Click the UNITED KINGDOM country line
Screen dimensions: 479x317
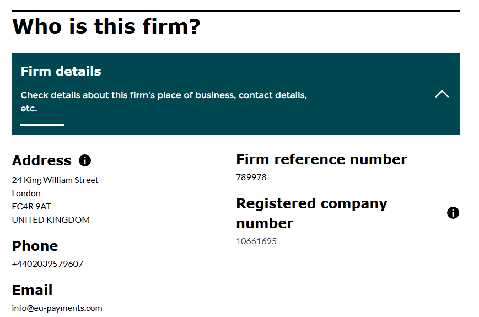(x=51, y=219)
